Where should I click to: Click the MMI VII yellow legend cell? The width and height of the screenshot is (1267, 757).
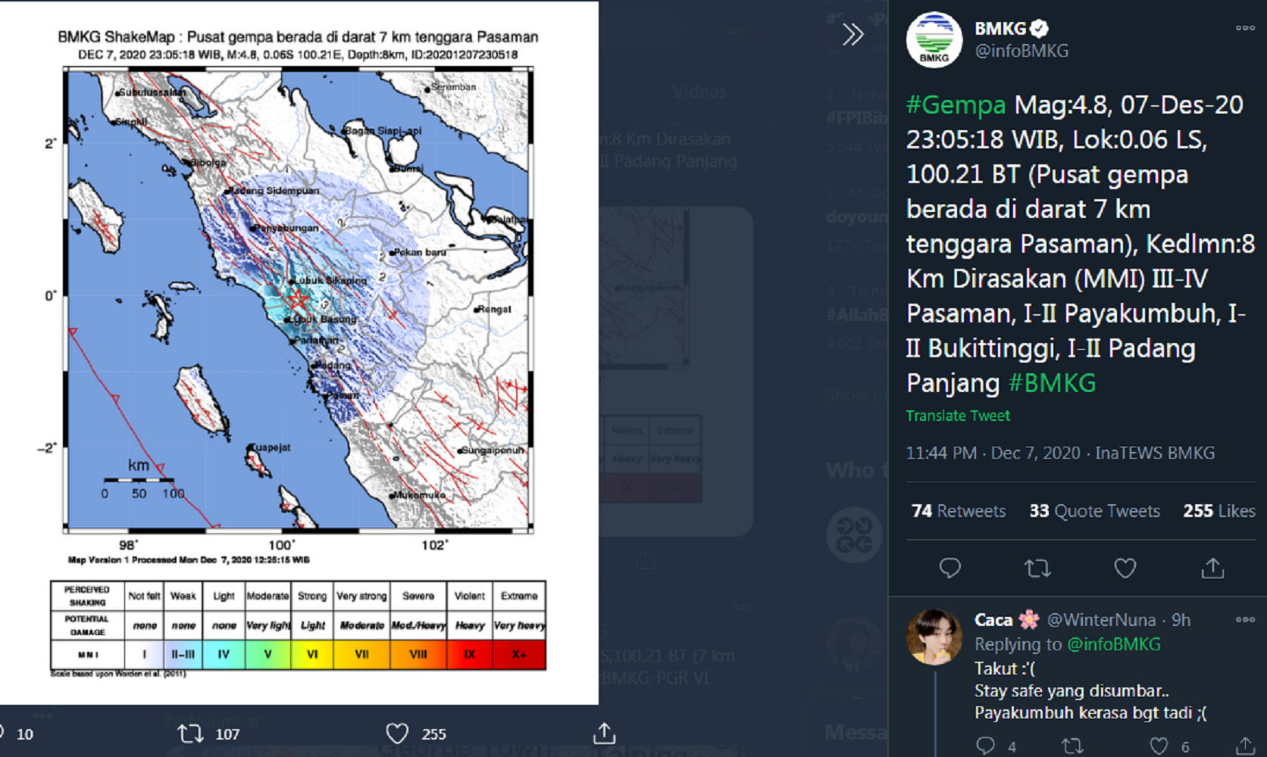362,654
